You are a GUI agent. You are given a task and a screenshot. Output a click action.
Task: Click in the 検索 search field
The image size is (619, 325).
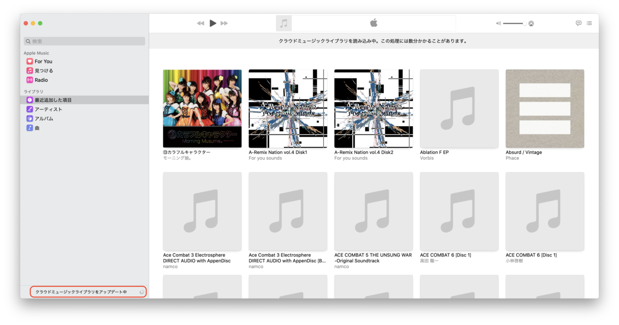point(84,41)
